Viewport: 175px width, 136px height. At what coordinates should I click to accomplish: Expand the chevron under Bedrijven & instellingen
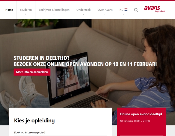(54, 14)
